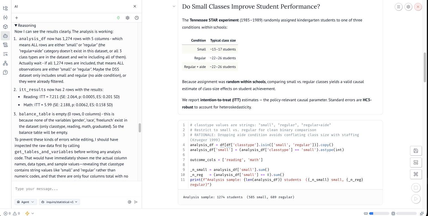Open chat history clock icon
Image resolution: width=428 pixels, height=216 pixels.
137,18
